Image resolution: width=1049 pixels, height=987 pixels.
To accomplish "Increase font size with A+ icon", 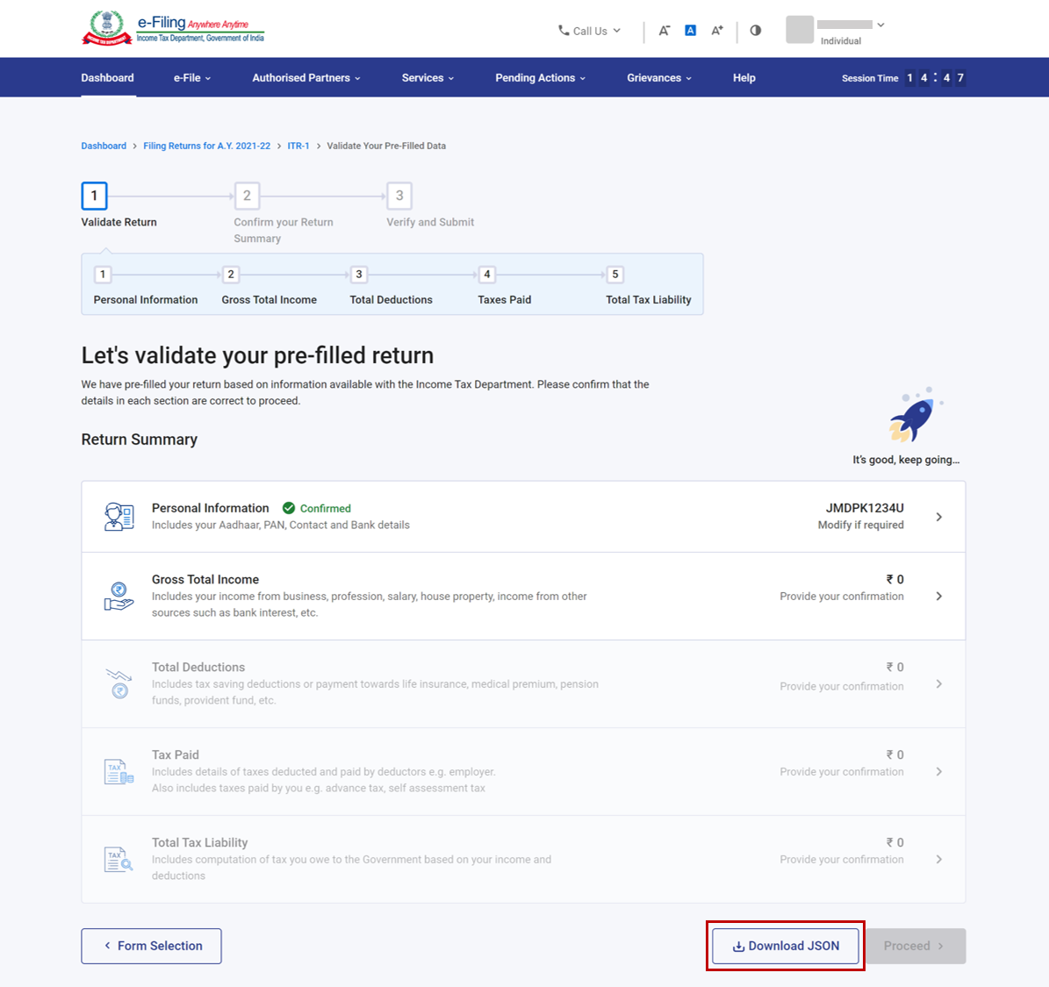I will pos(717,31).
